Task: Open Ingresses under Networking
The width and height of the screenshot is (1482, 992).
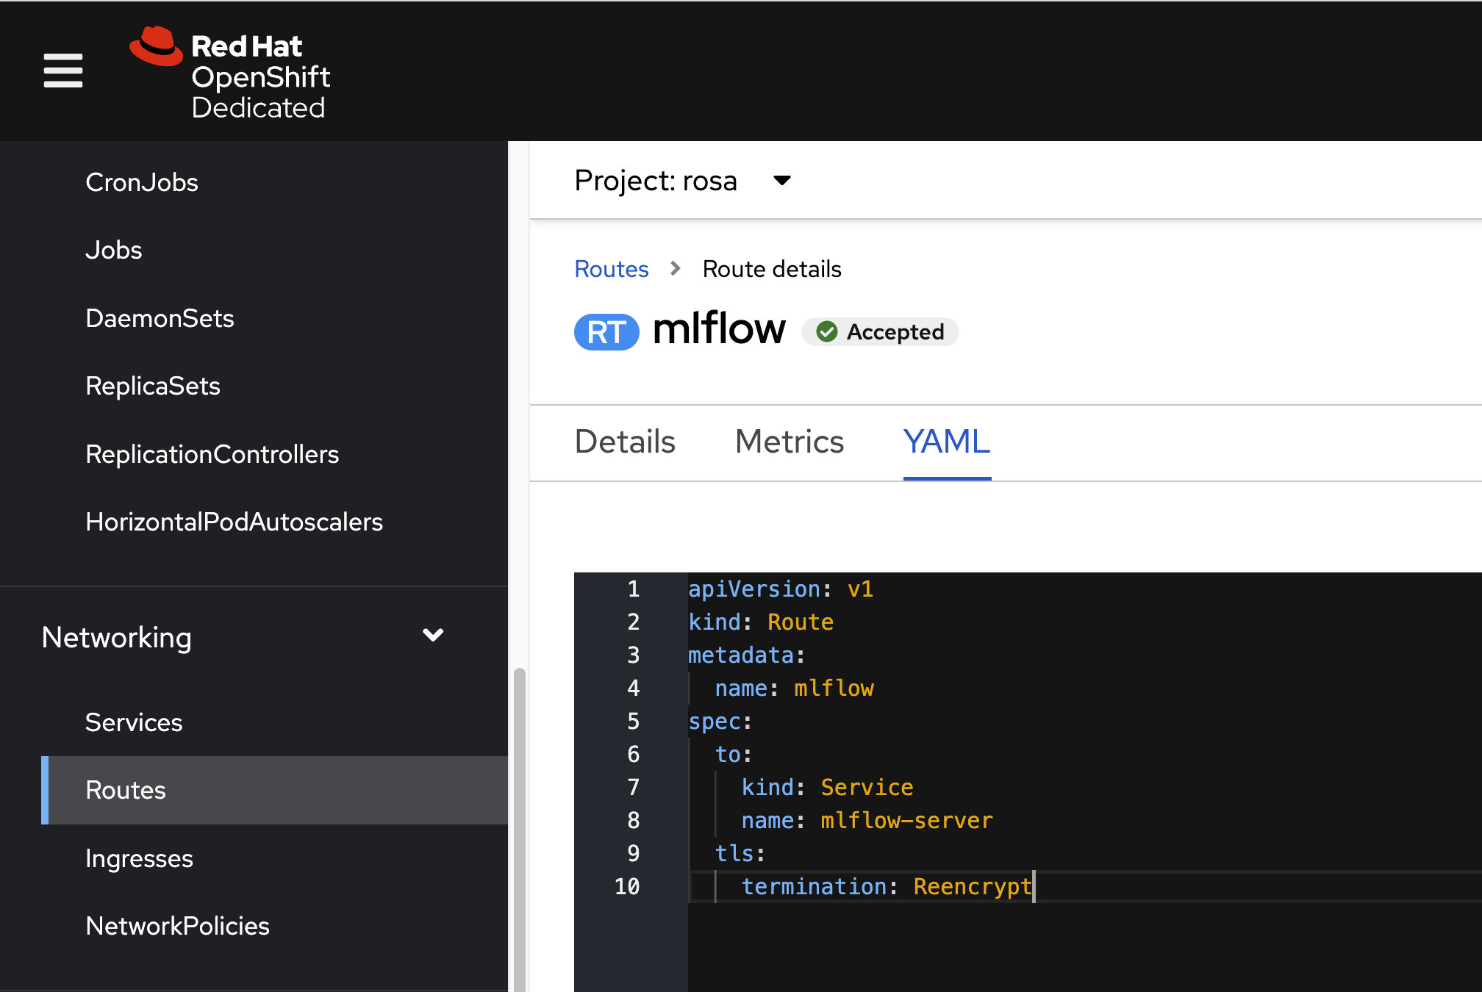Action: 139,858
